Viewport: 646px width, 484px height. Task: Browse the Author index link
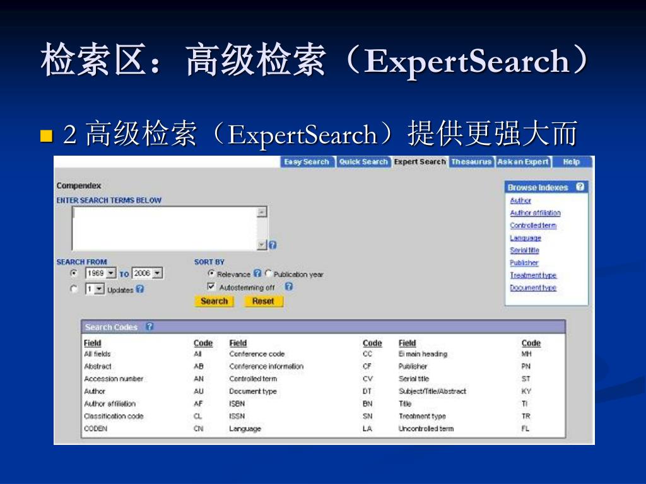pos(520,200)
